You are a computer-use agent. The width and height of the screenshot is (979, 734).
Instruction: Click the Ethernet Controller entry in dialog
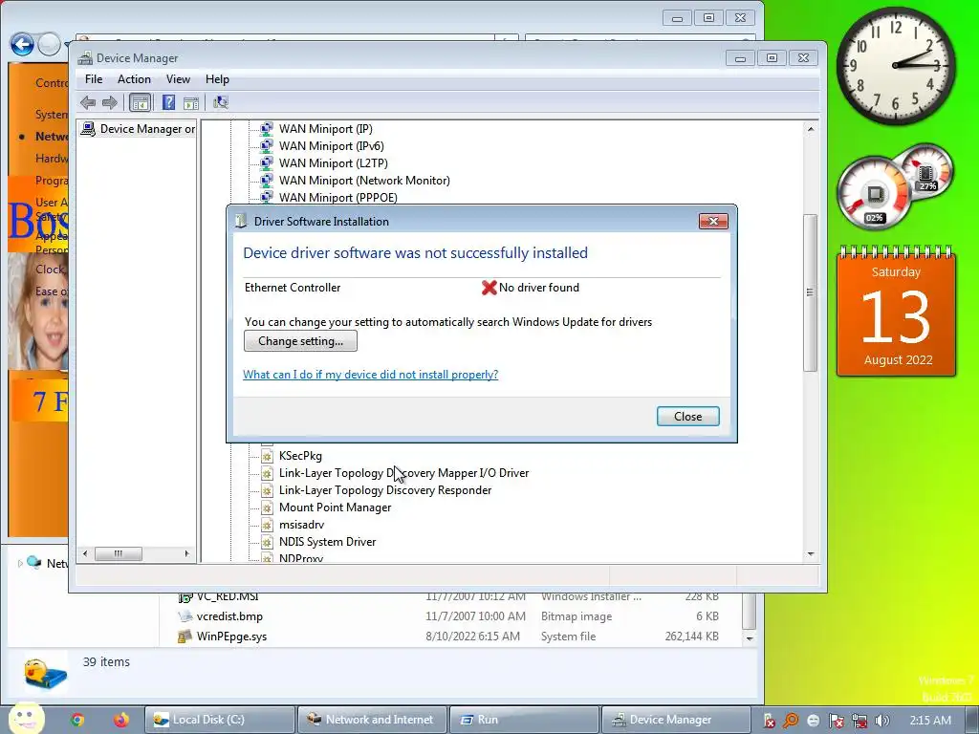[293, 288]
